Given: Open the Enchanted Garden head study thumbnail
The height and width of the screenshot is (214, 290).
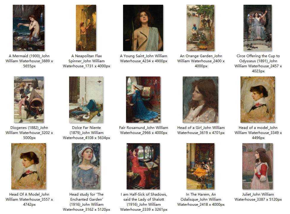Looking at the screenshot, I should [86, 166].
